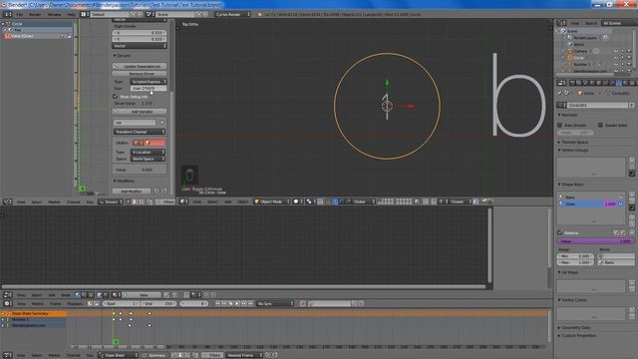Select the Basis shape key
Viewport: 638px width, 359px height.
click(x=590, y=197)
